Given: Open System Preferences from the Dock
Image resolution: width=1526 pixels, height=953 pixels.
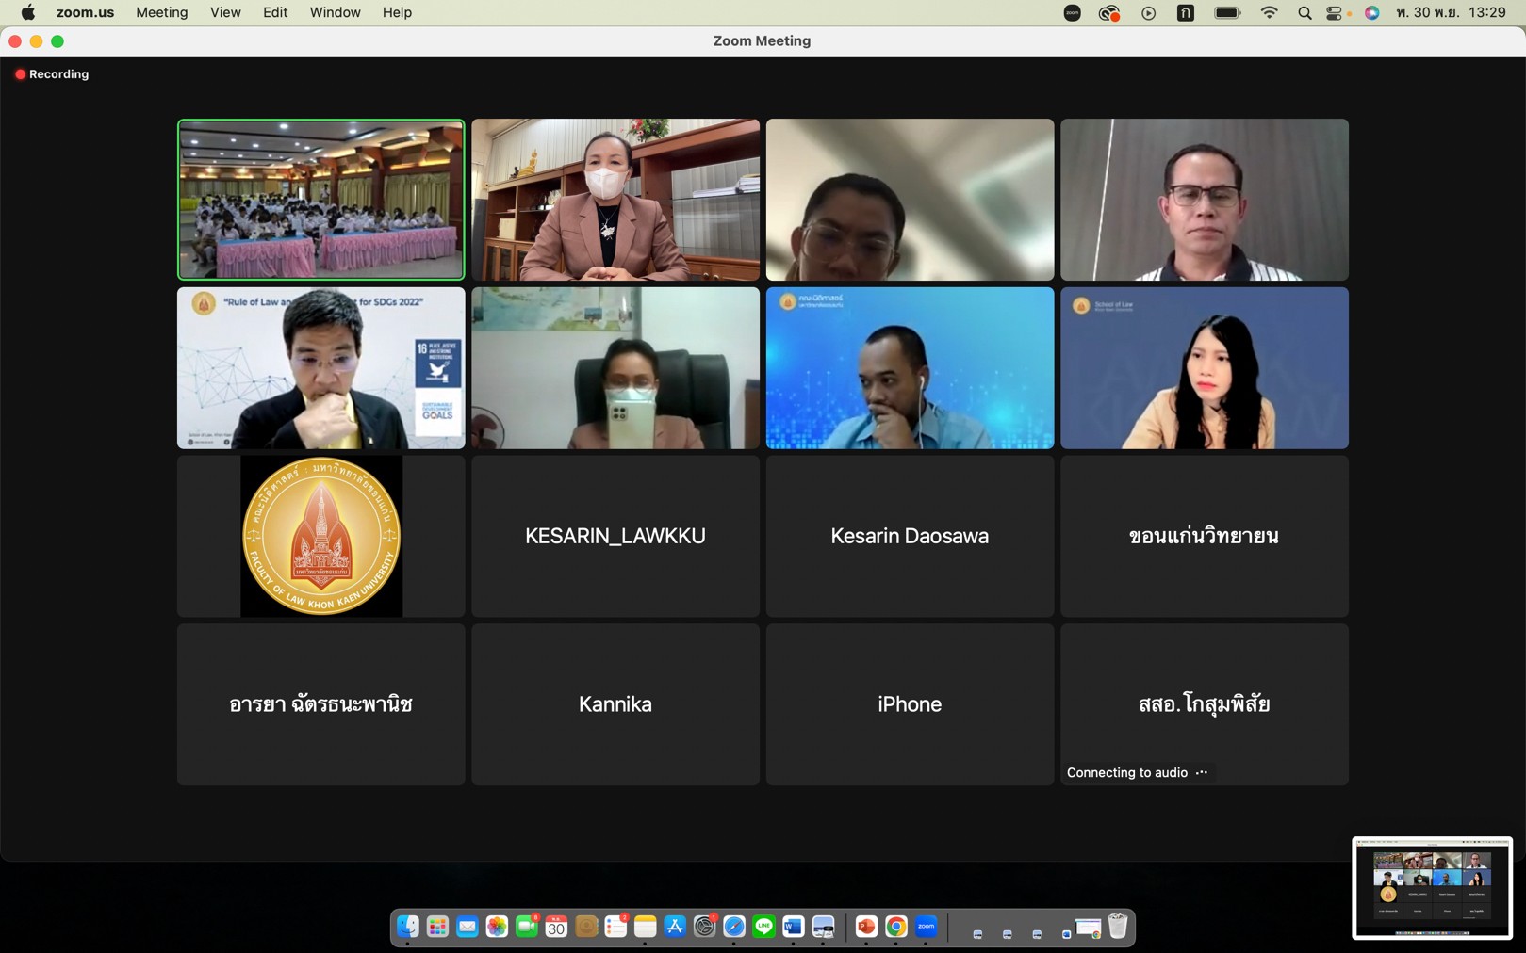Looking at the screenshot, I should [705, 928].
